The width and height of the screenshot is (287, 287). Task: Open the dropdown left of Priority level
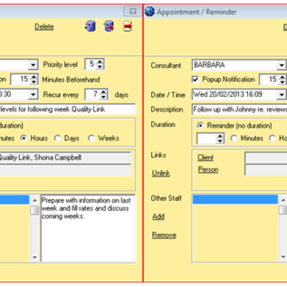point(33,65)
